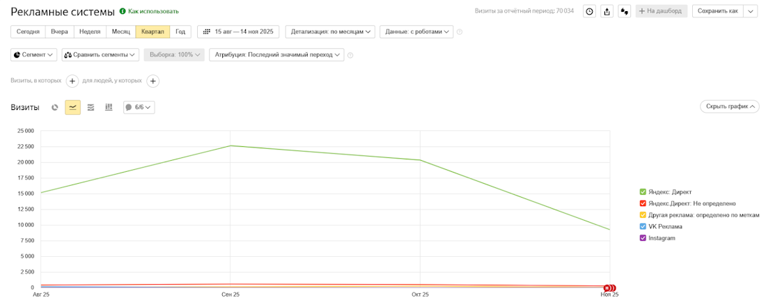Switch to bar chart view

109,107
